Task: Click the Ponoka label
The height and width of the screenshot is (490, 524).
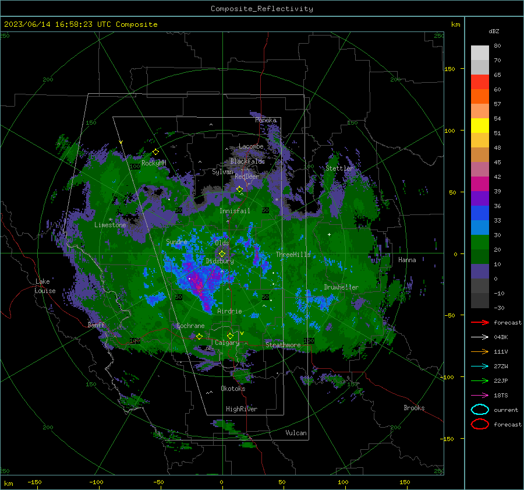Action: (x=265, y=120)
